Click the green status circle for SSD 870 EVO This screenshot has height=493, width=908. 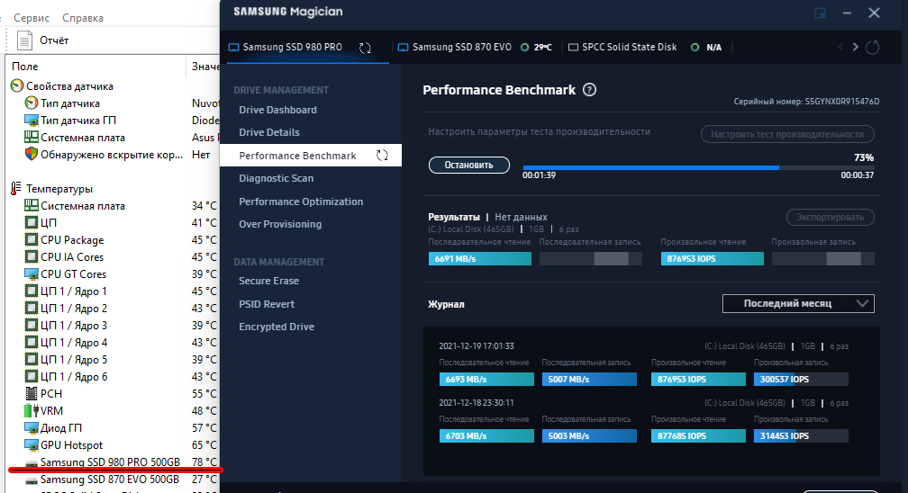[524, 48]
